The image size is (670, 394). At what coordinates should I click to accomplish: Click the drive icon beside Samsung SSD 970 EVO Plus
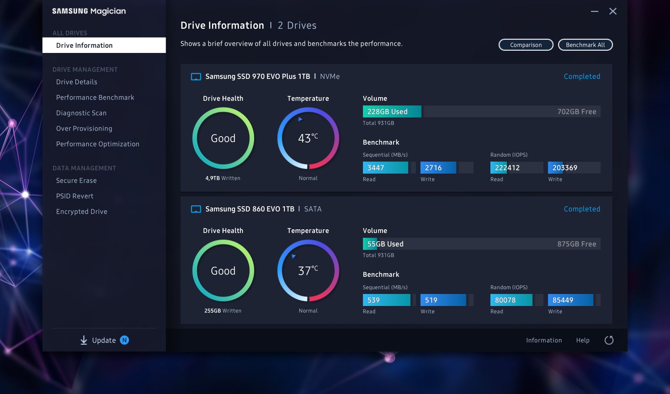click(x=196, y=77)
